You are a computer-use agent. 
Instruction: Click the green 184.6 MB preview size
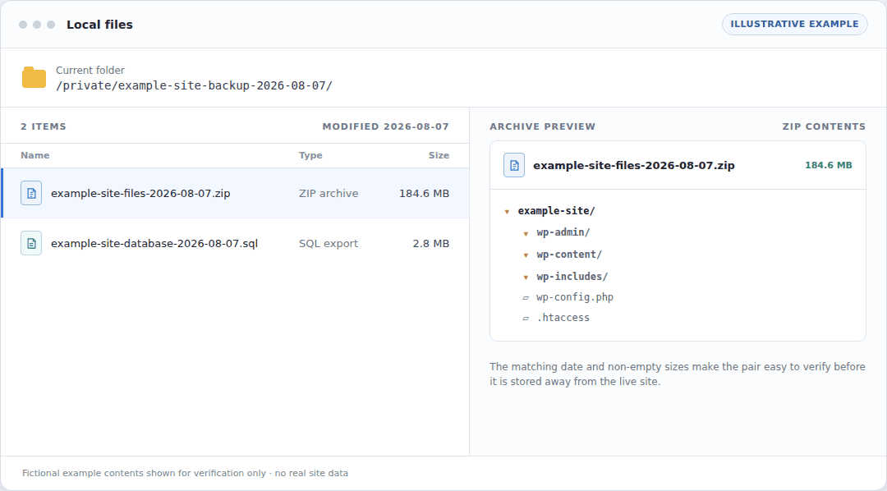(x=829, y=165)
